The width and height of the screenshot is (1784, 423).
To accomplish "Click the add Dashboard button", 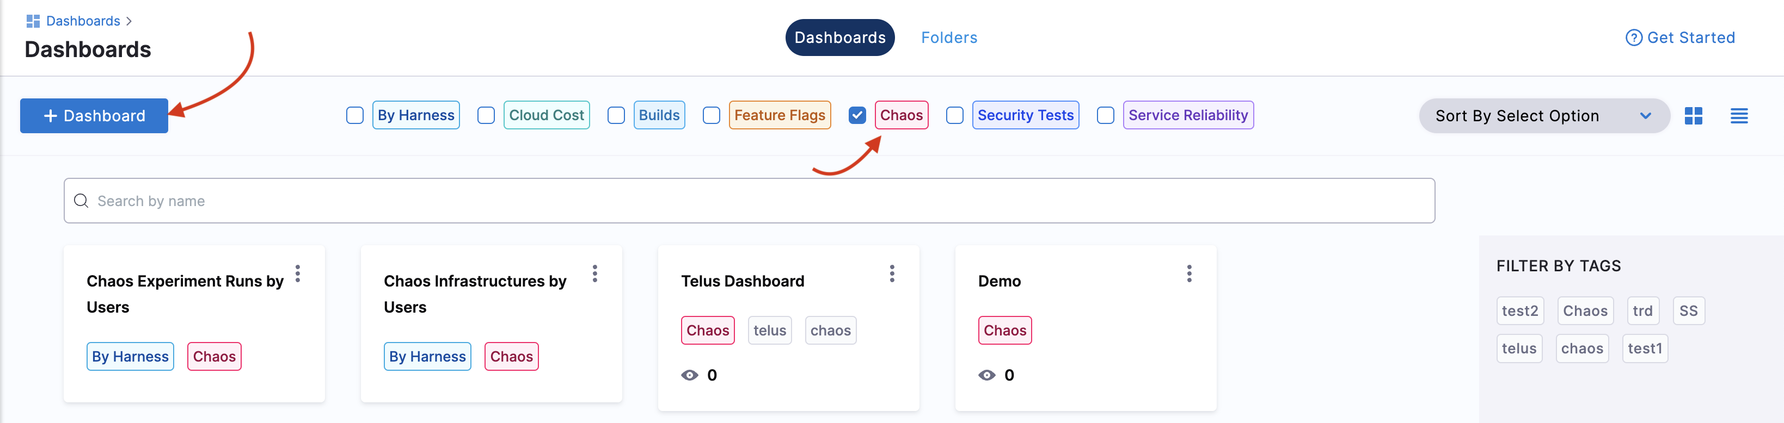I will click(94, 116).
